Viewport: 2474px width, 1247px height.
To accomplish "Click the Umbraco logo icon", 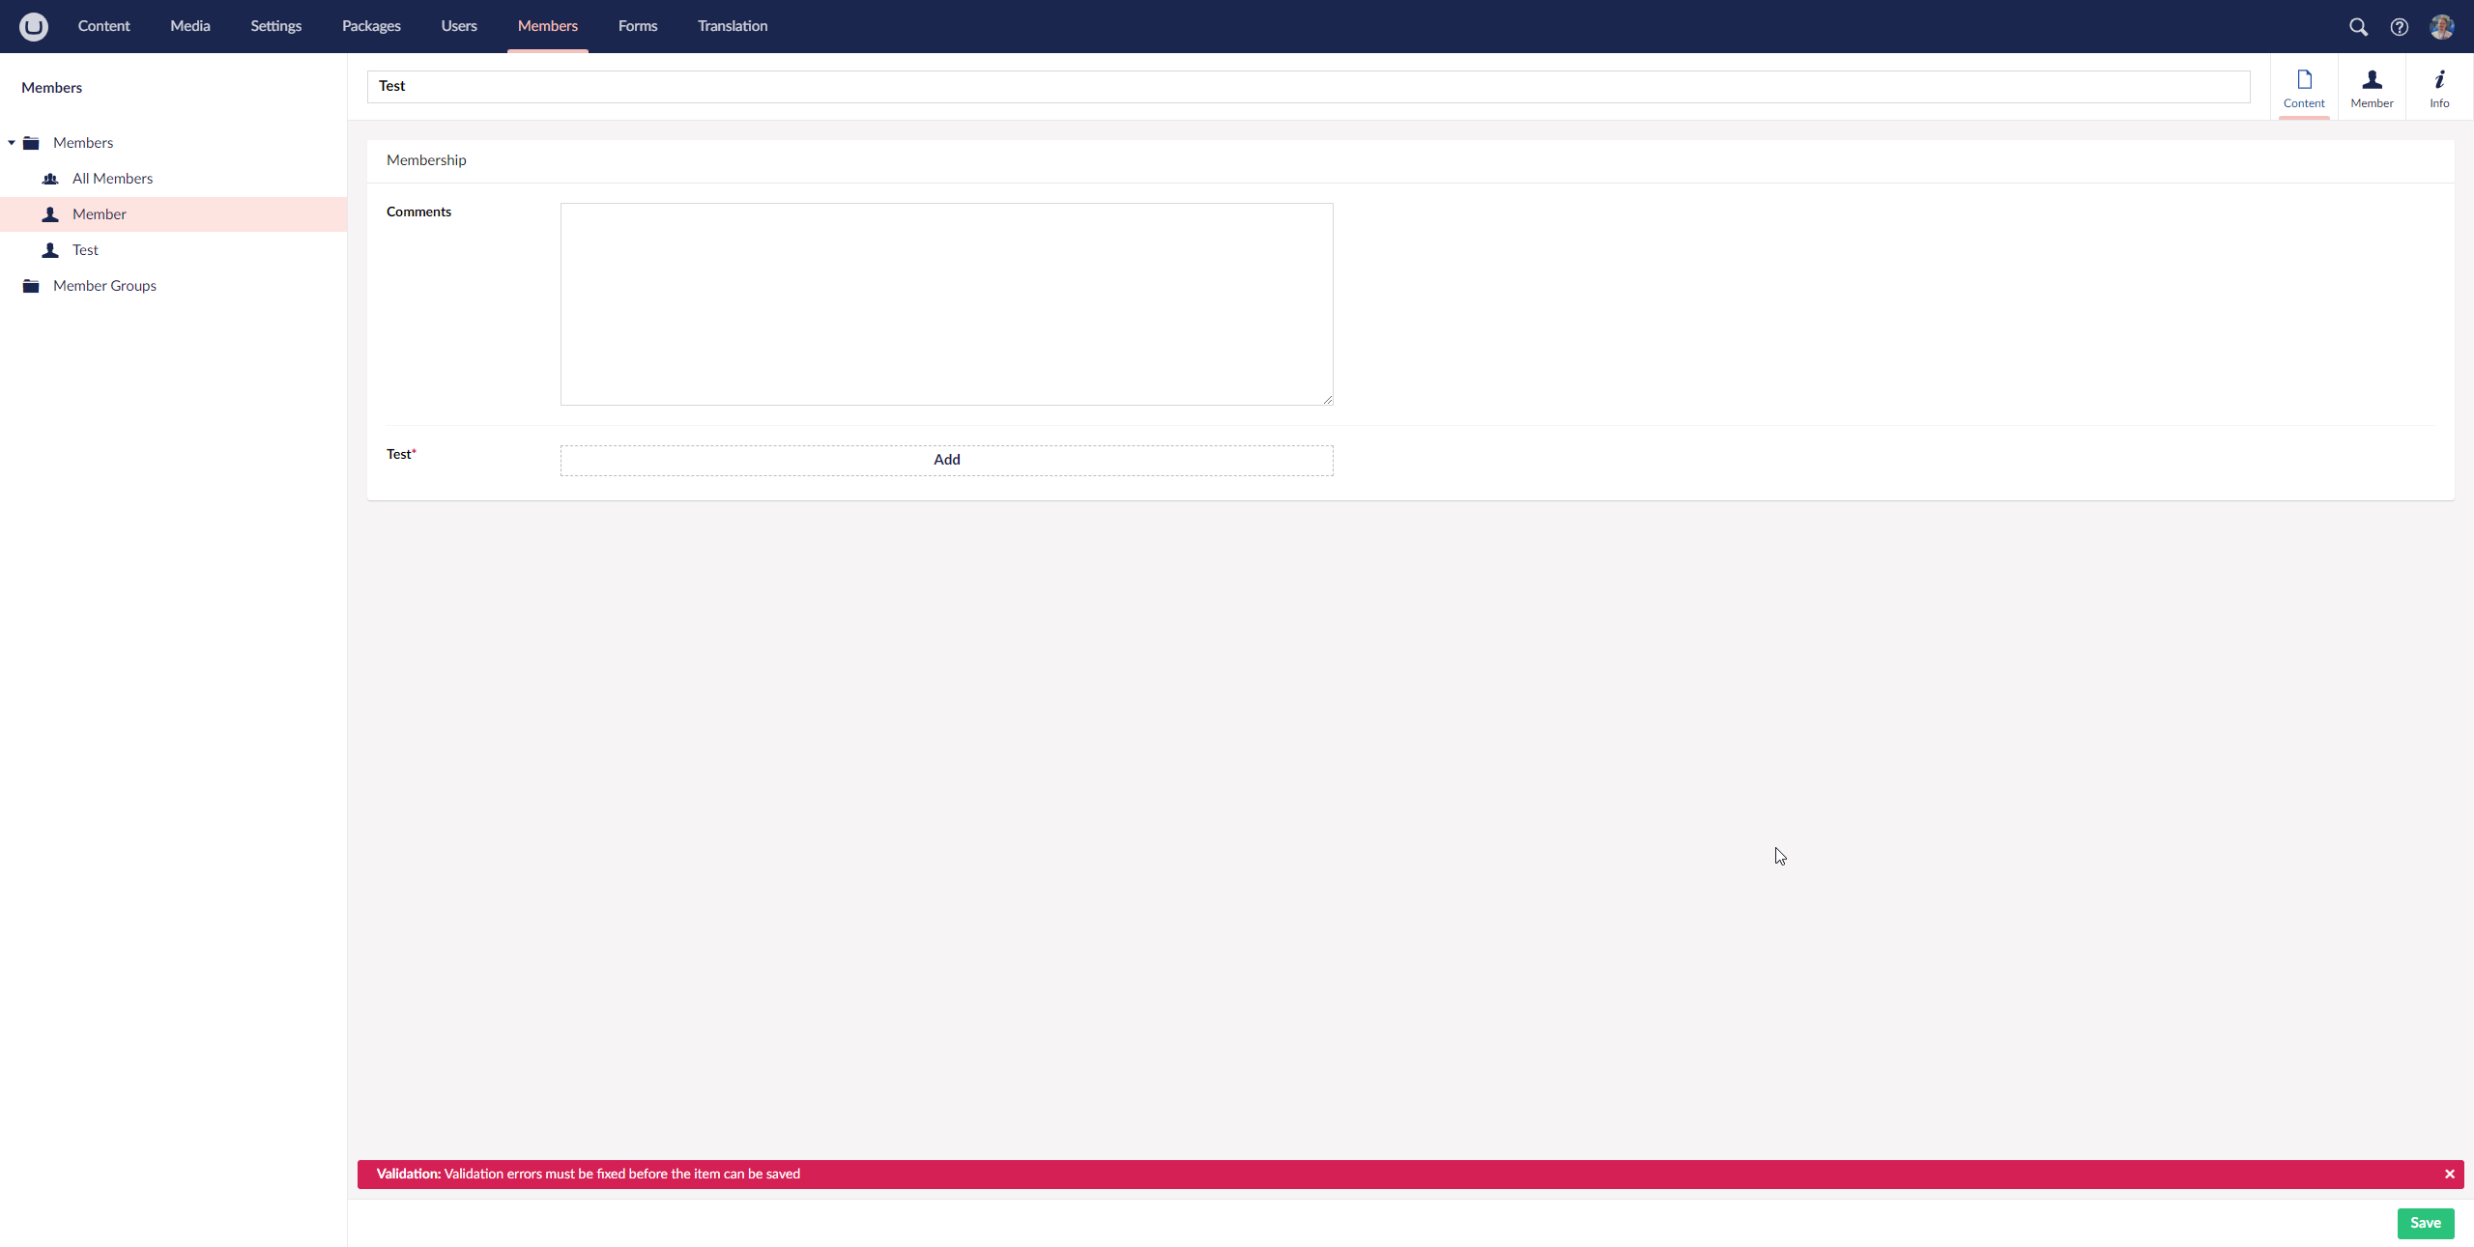I will click(x=34, y=26).
